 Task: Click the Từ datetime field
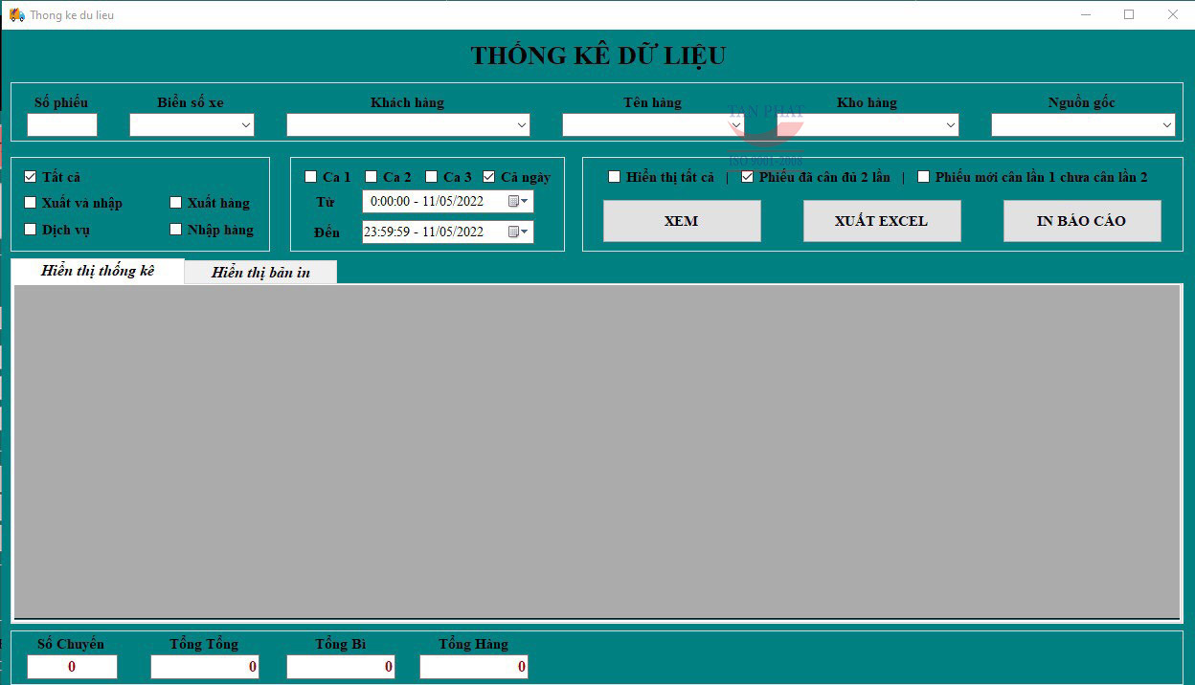pyautogui.click(x=448, y=201)
